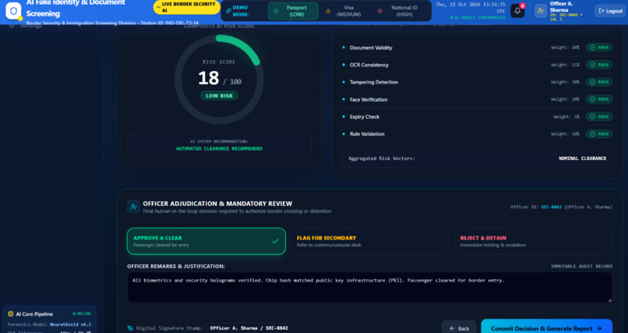Click the shield app logo icon
The width and height of the screenshot is (628, 333).
point(13,11)
